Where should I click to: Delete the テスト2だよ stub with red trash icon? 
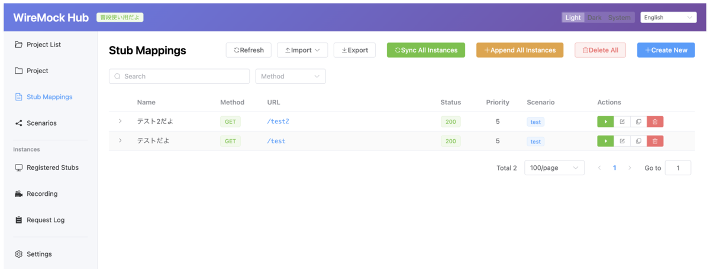655,122
